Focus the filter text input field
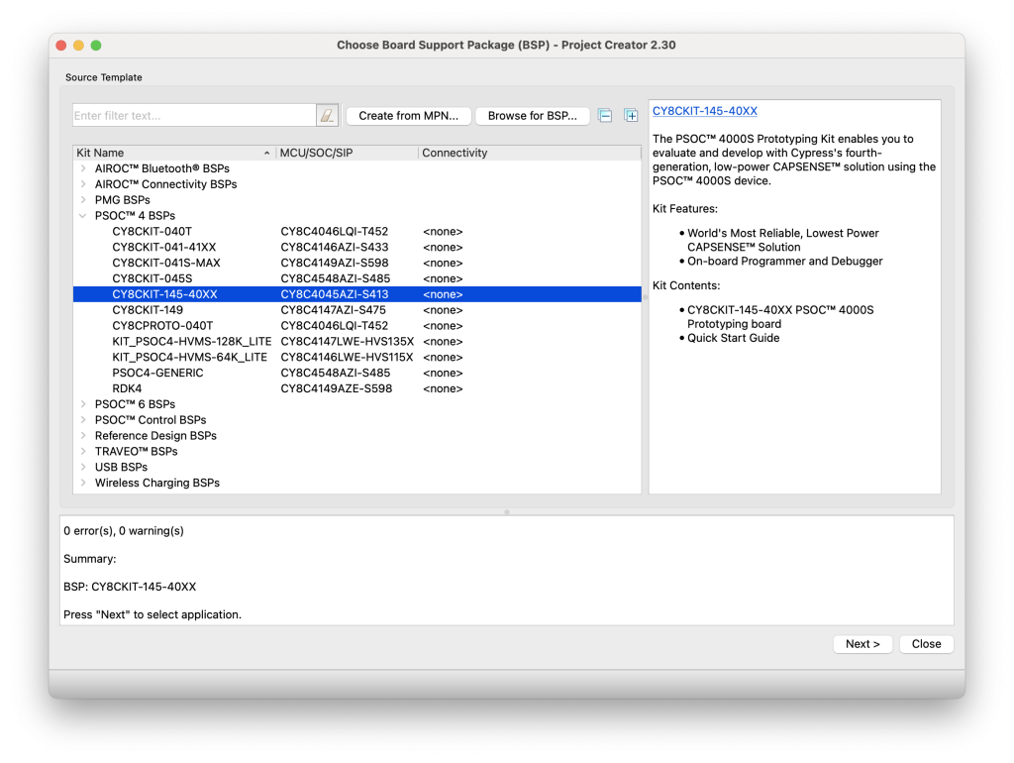This screenshot has width=1014, height=763. 194,116
